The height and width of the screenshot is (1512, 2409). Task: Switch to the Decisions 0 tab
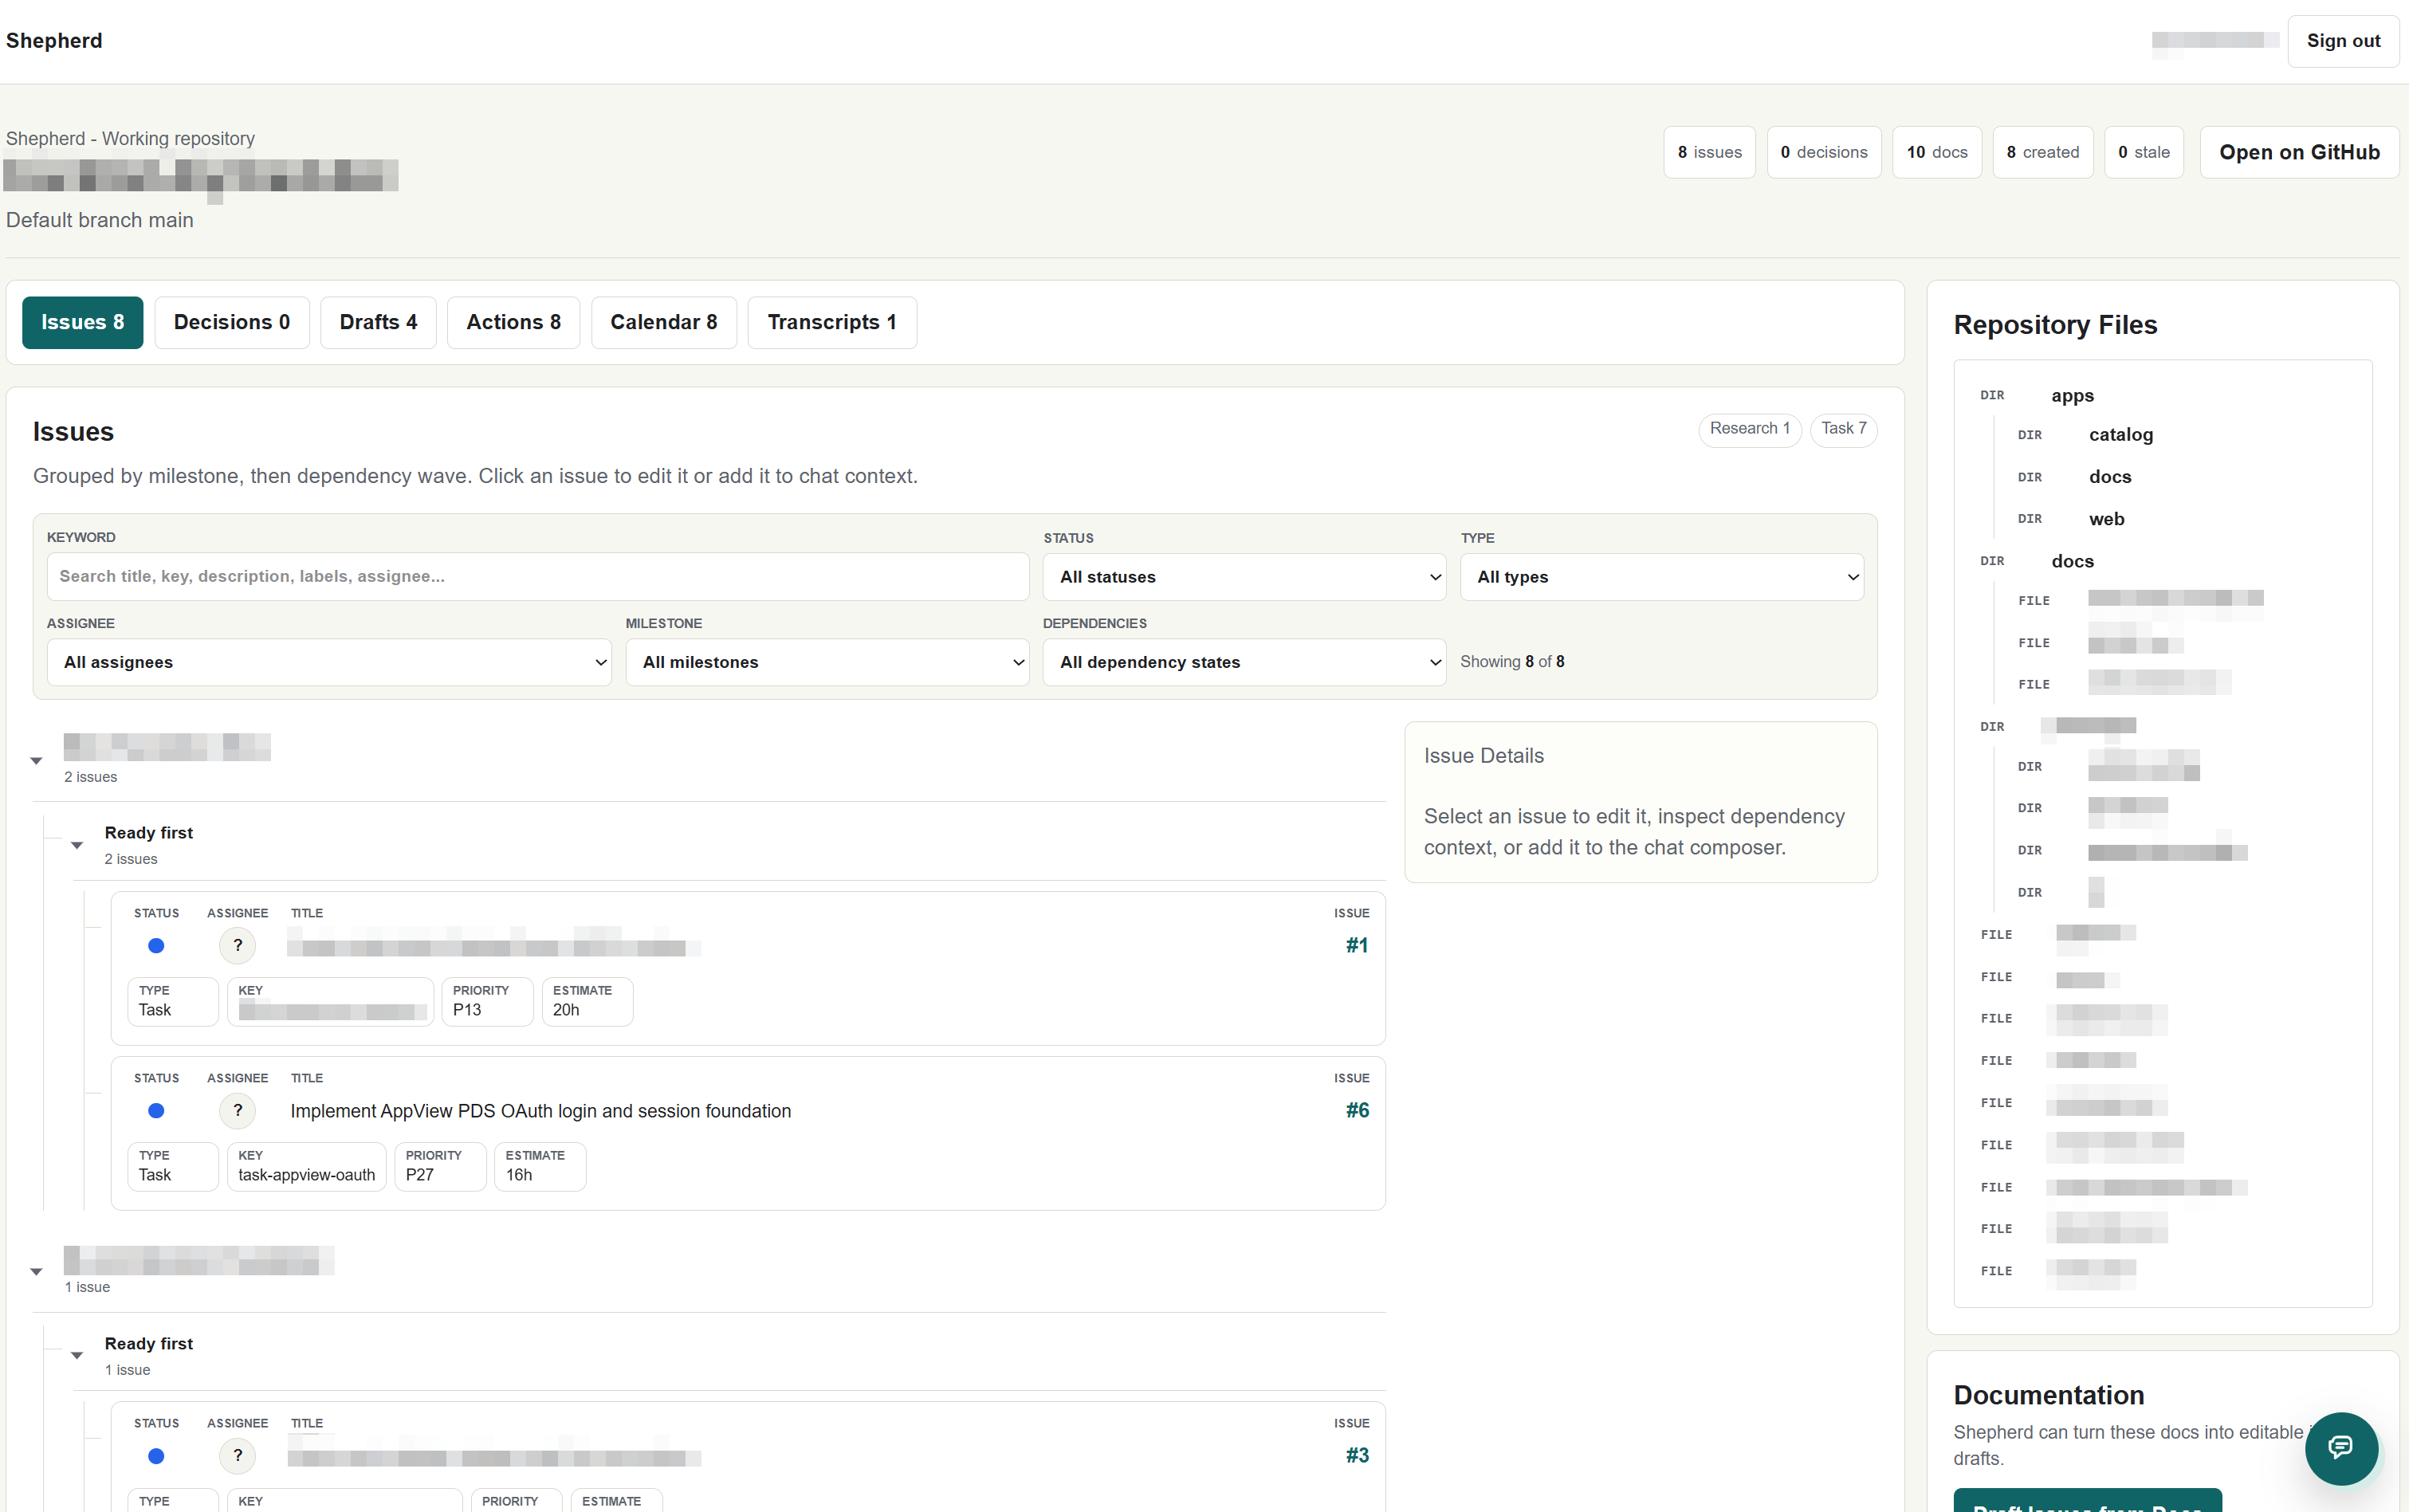[x=232, y=322]
